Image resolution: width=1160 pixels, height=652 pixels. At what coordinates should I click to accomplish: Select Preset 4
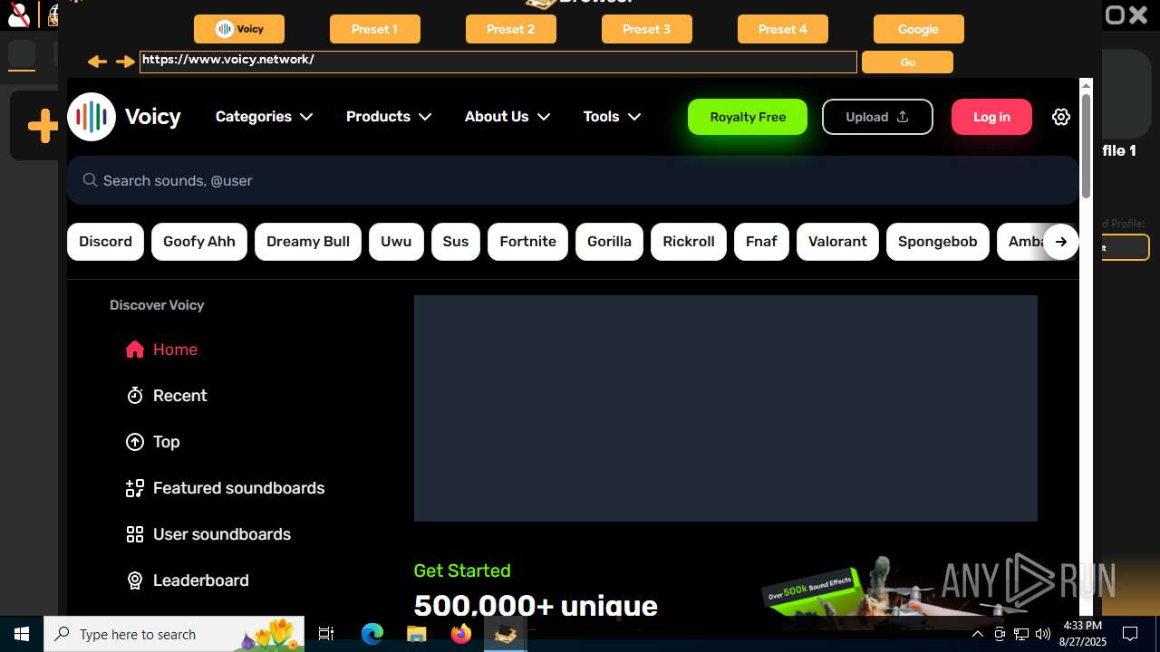(x=783, y=29)
